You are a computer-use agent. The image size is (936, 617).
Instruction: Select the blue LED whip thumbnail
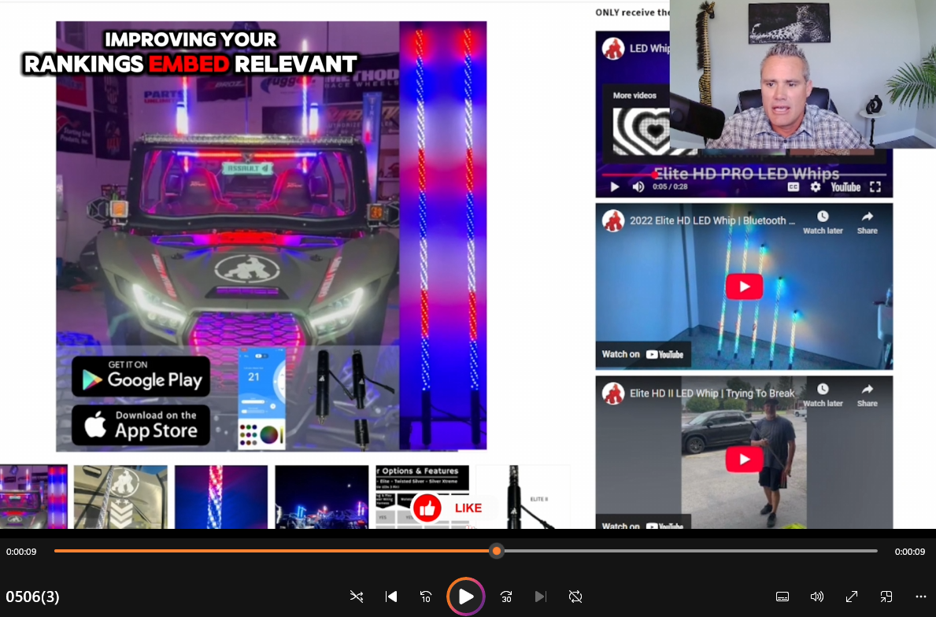pos(221,497)
